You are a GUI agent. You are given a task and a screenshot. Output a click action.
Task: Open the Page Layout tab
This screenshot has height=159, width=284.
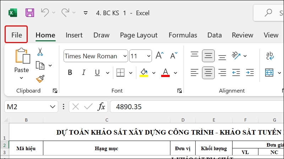[x=139, y=35]
